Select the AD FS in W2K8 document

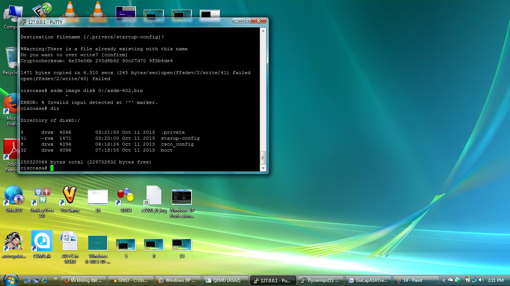(70, 242)
